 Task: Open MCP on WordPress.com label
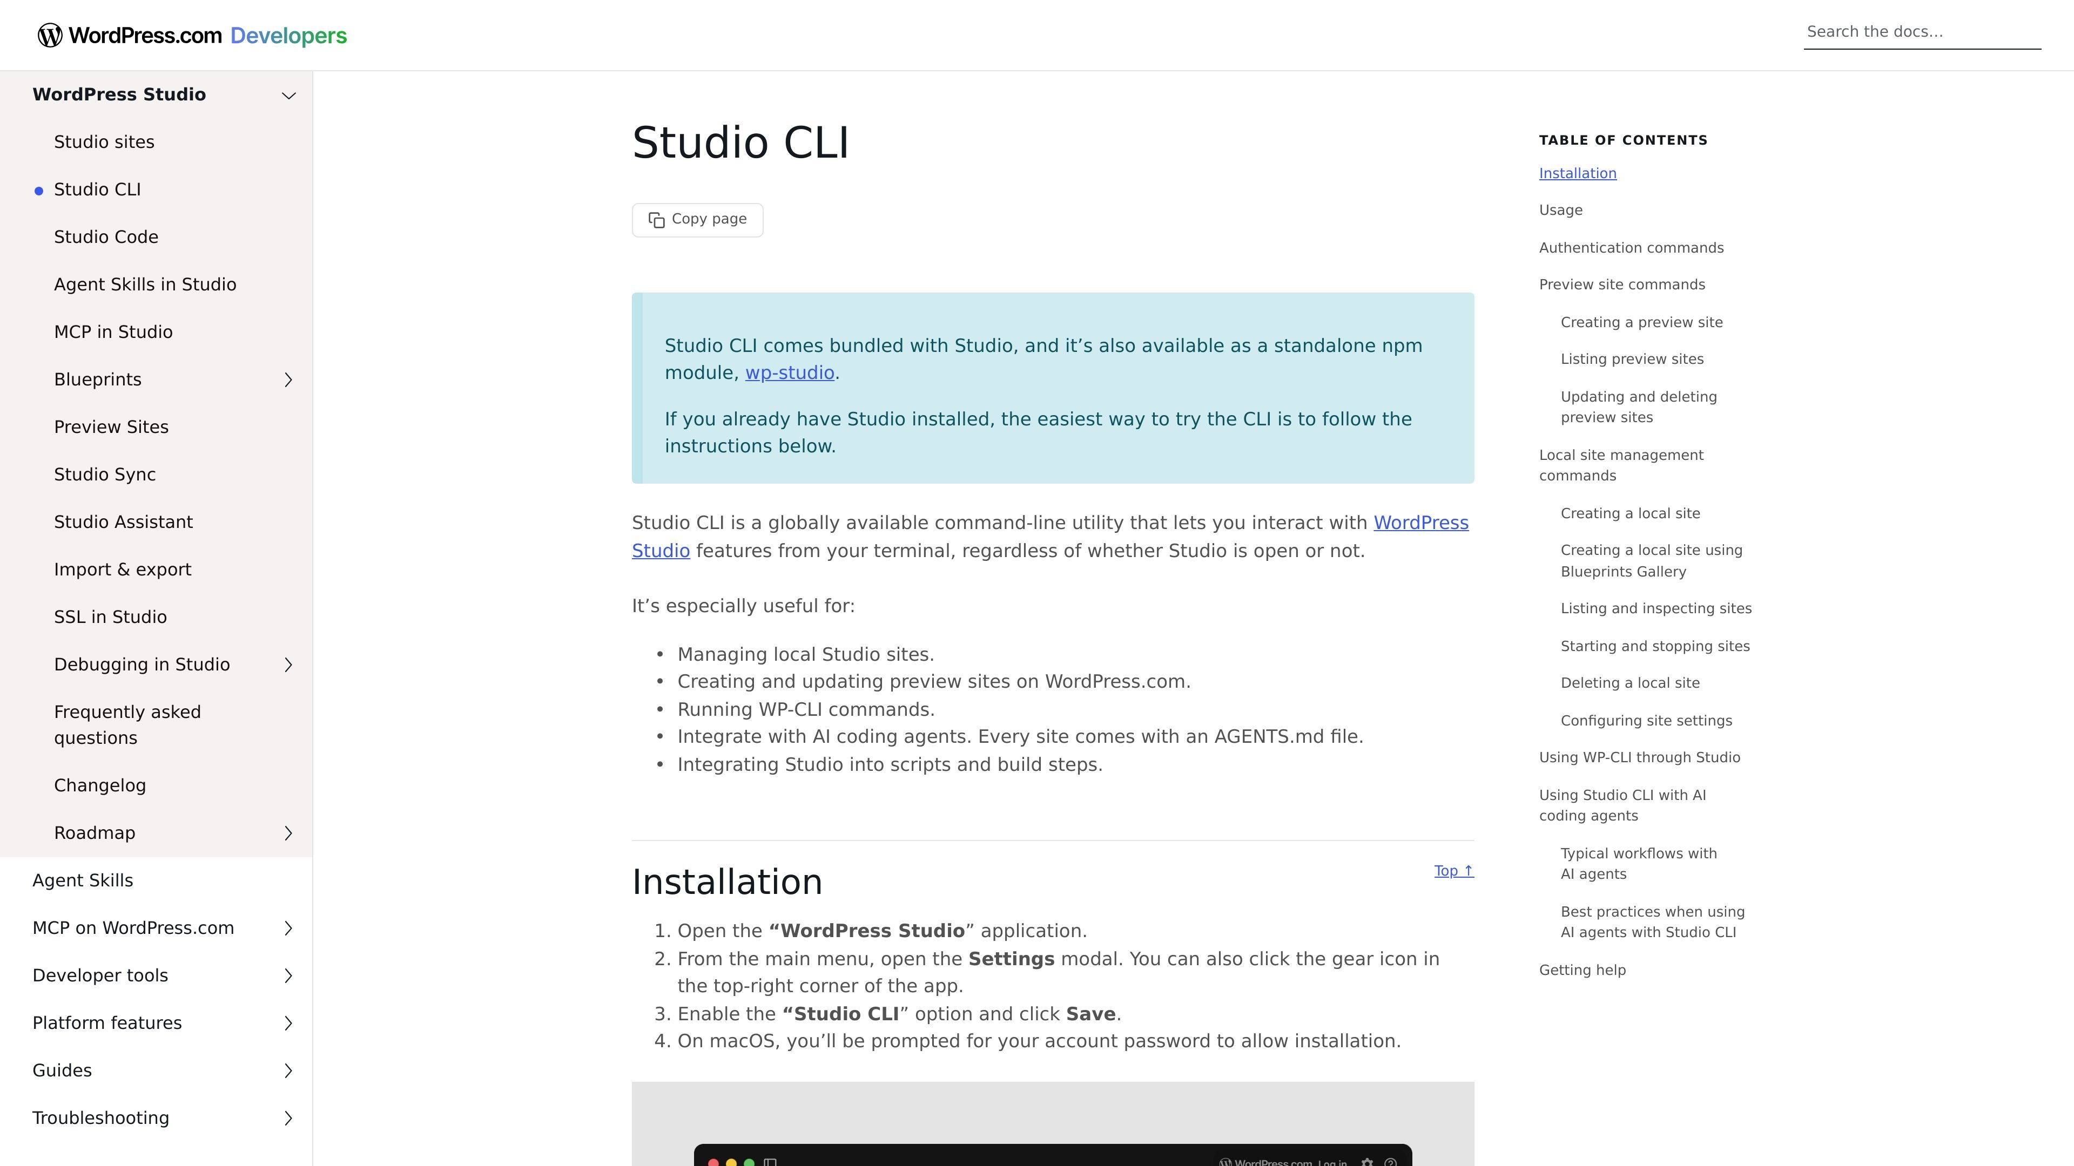point(133,928)
